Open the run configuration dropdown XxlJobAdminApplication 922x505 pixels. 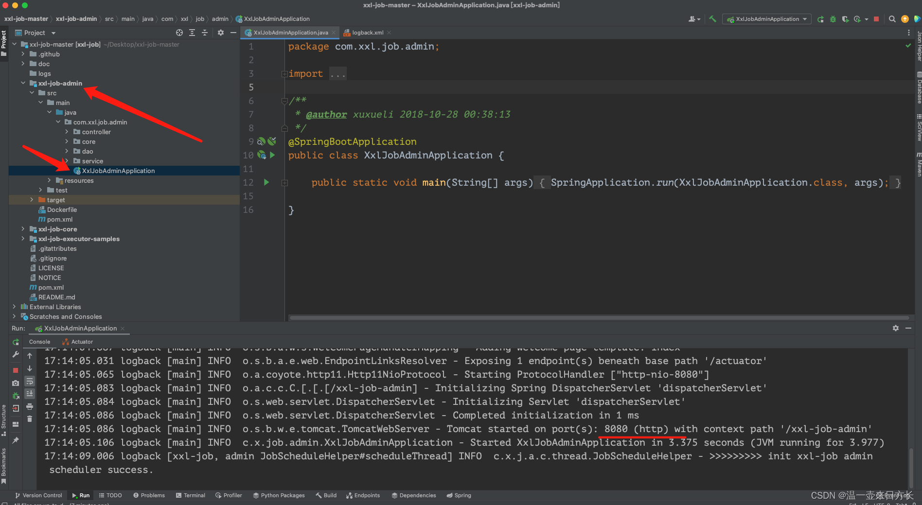[x=767, y=19]
